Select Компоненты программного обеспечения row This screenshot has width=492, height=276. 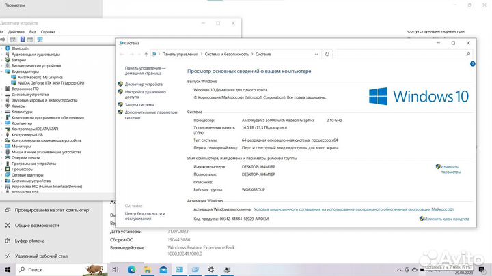coord(48,117)
